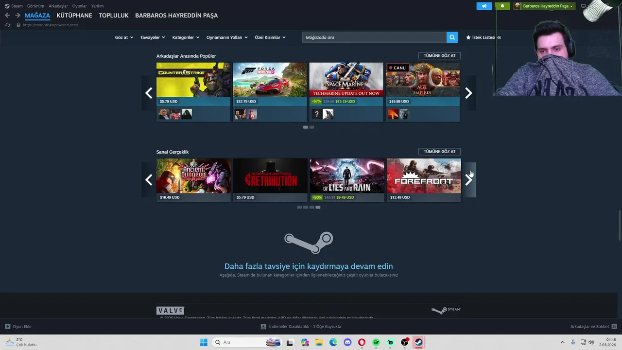
Task: Open the Oyunlar menu
Action: [80, 6]
